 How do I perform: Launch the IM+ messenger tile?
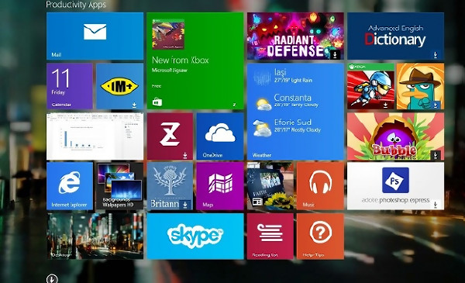pos(120,86)
